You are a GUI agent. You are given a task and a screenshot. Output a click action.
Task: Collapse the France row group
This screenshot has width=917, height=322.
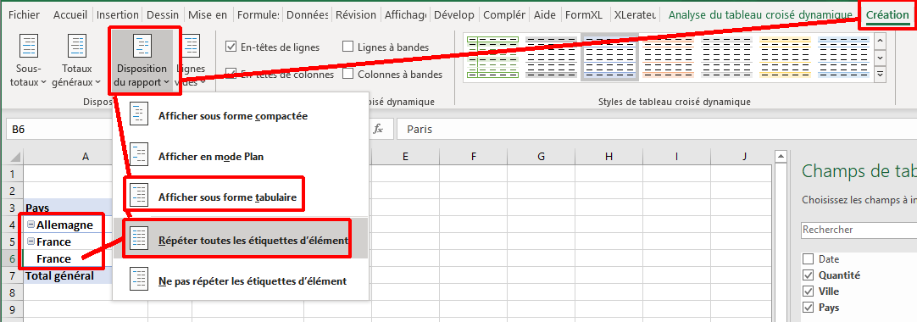(31, 241)
